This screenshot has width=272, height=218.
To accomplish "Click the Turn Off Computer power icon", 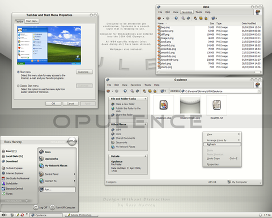I will pos(52,207).
